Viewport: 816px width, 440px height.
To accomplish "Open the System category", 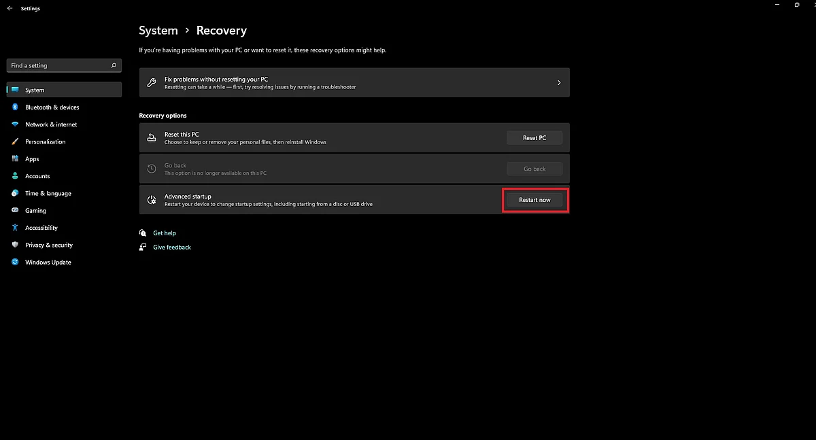I will tap(64, 90).
